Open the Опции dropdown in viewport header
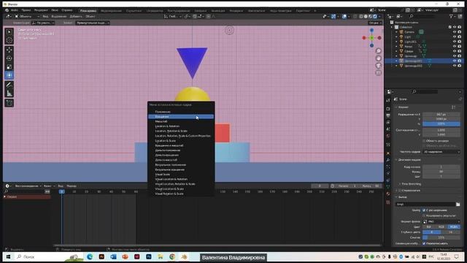This screenshot has width=467, height=263. [375, 23]
